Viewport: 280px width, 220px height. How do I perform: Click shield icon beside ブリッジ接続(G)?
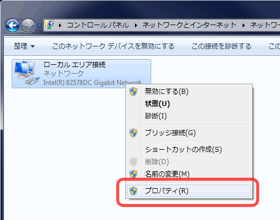133,133
